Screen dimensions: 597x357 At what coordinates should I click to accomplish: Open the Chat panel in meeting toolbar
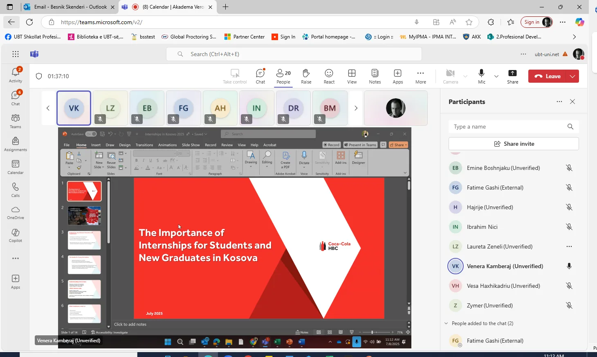tap(260, 76)
